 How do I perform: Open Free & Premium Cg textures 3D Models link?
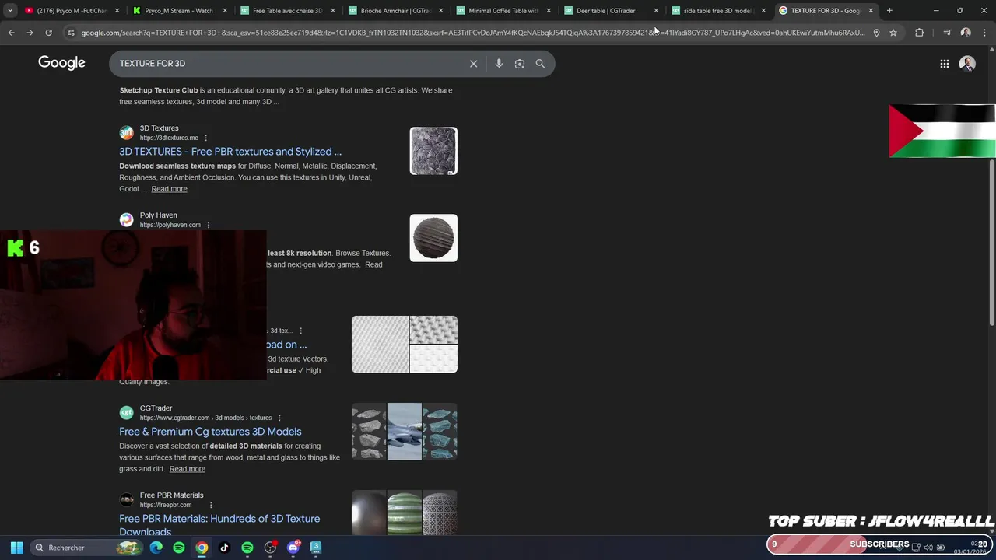click(x=210, y=432)
